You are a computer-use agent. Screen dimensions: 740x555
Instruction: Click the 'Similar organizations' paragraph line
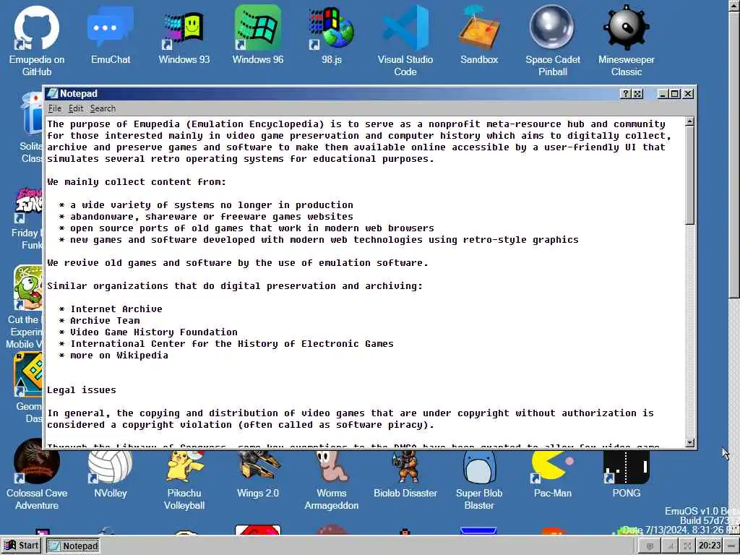[235, 286]
